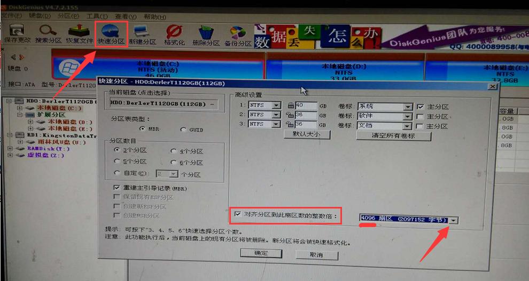Click the Clear All Labels (清空所有卷标) button
Viewport: 529px width, 281px height.
(x=393, y=136)
